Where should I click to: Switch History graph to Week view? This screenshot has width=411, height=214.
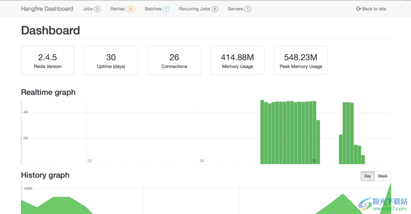(x=383, y=176)
